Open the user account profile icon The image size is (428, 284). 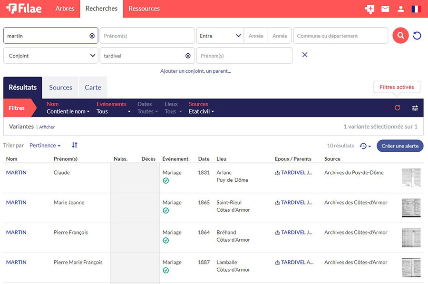pyautogui.click(x=401, y=9)
